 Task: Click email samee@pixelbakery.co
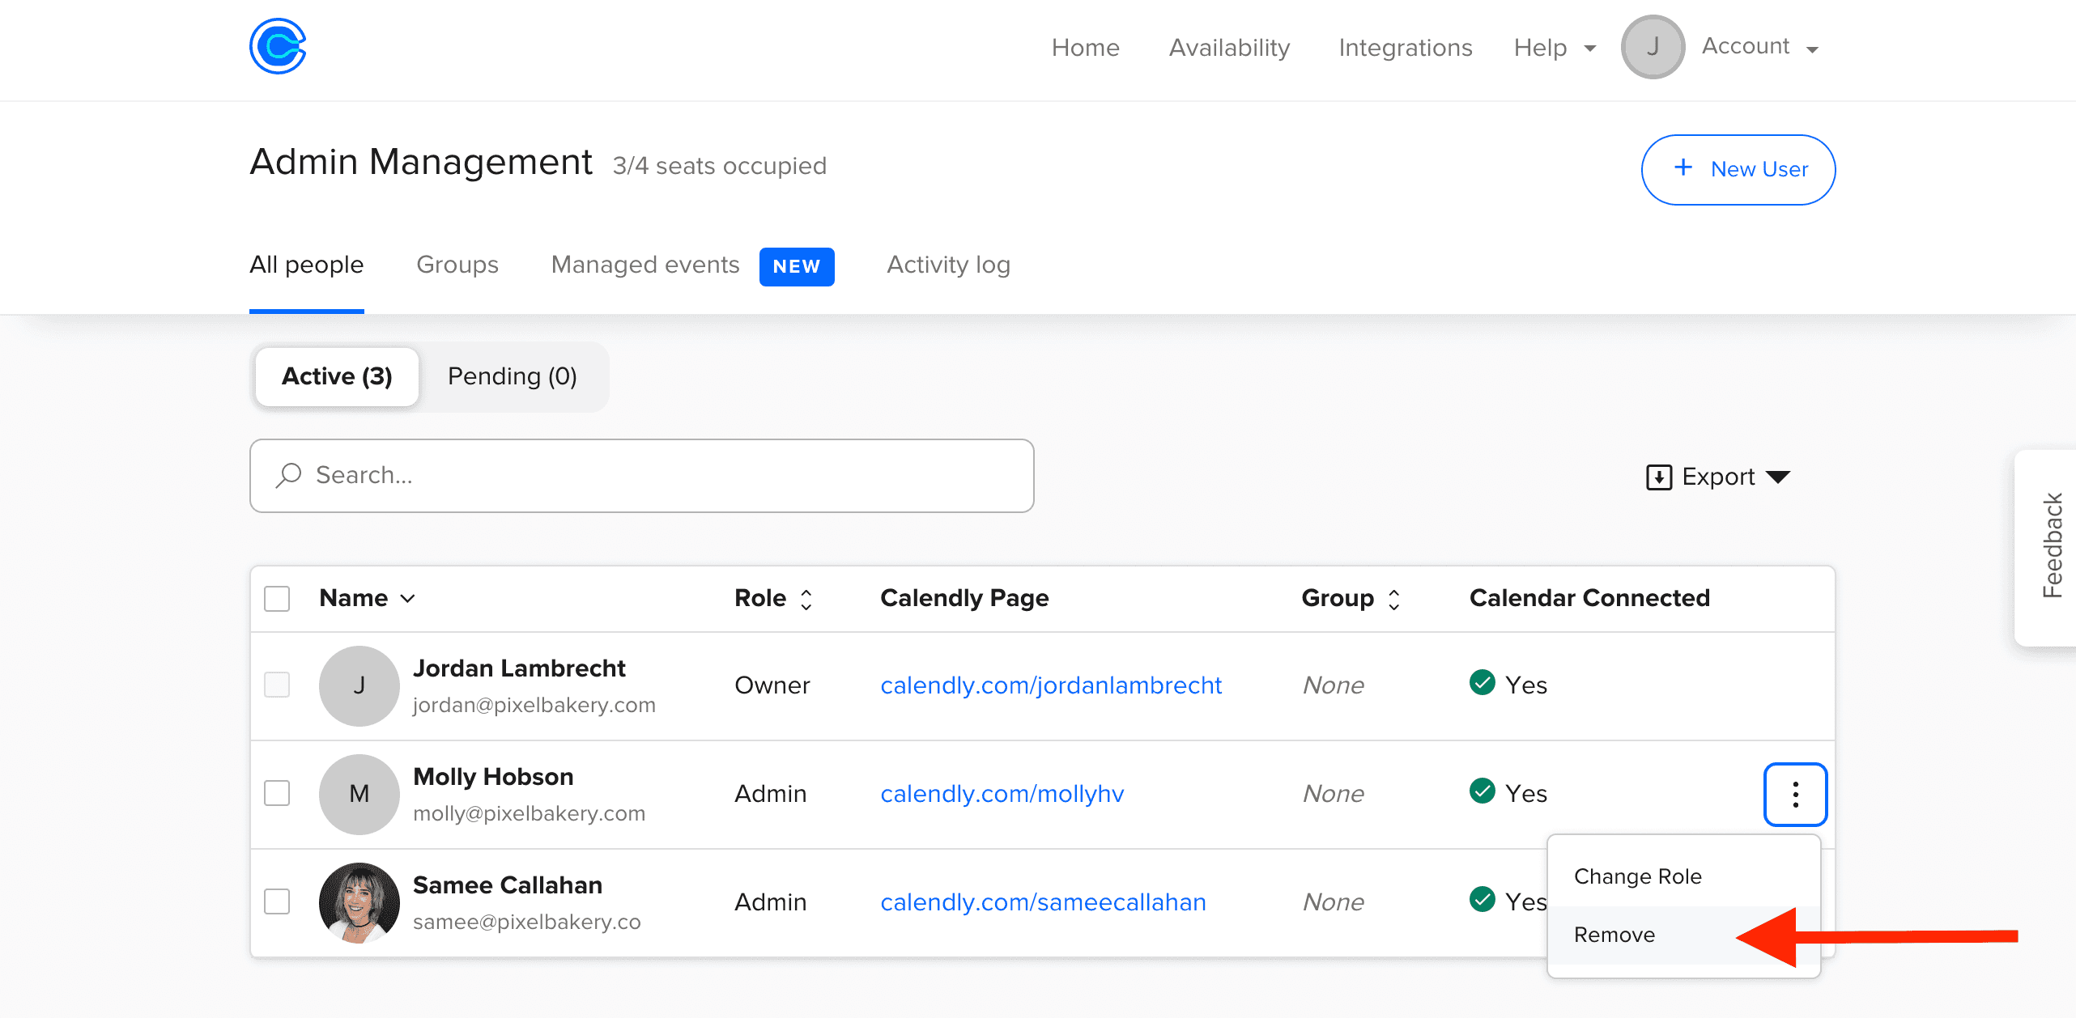pyautogui.click(x=526, y=922)
